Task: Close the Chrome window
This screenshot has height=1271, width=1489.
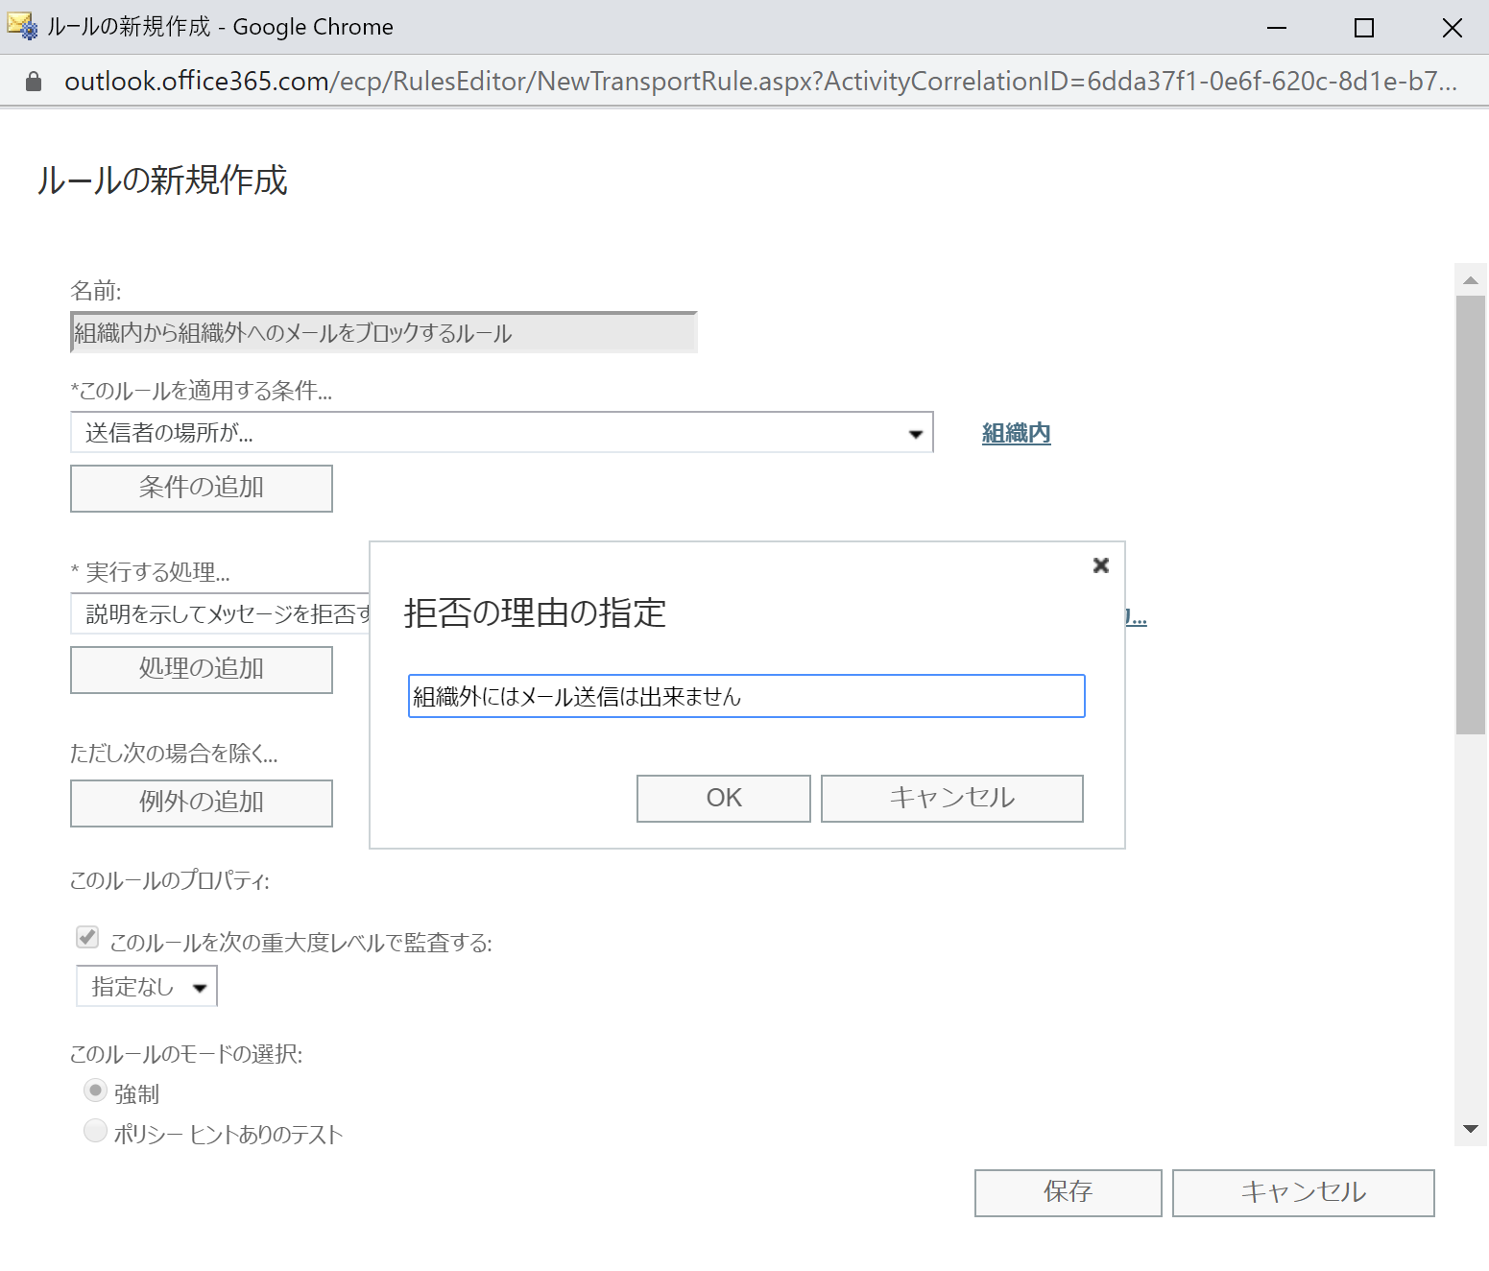Action: pos(1453,28)
